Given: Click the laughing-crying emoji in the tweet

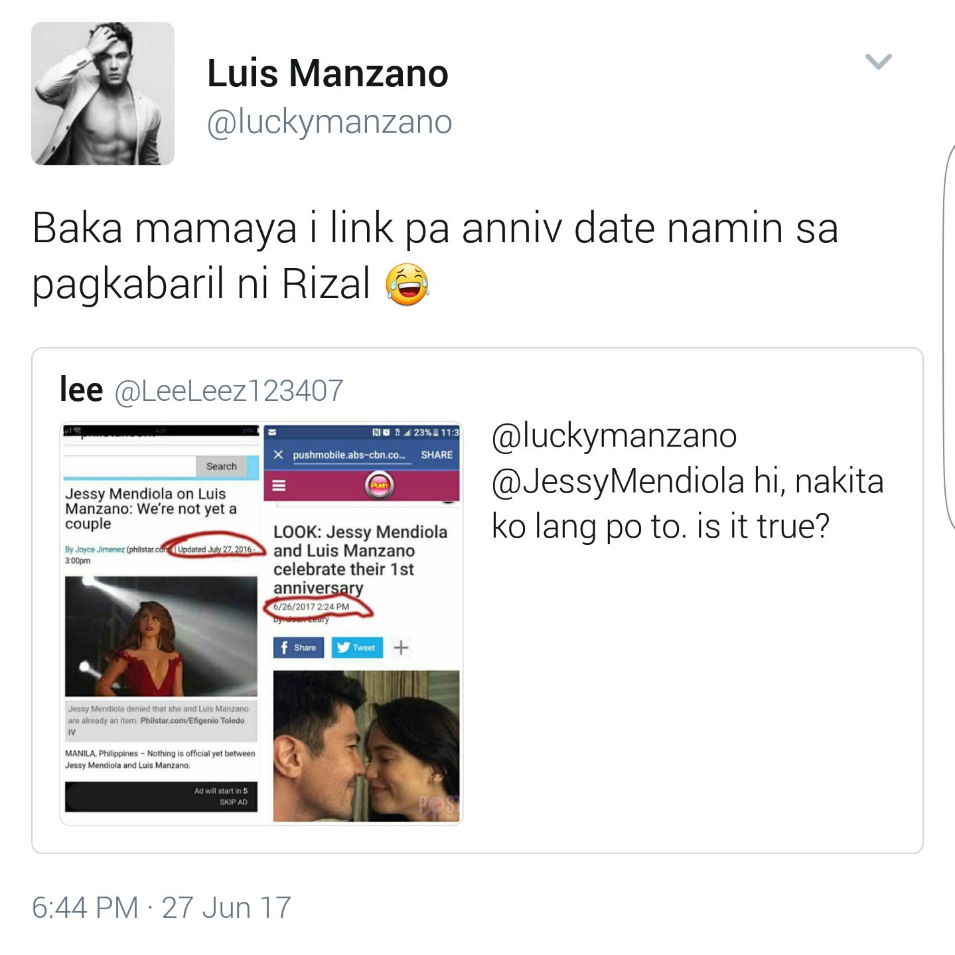Looking at the screenshot, I should click(x=407, y=284).
